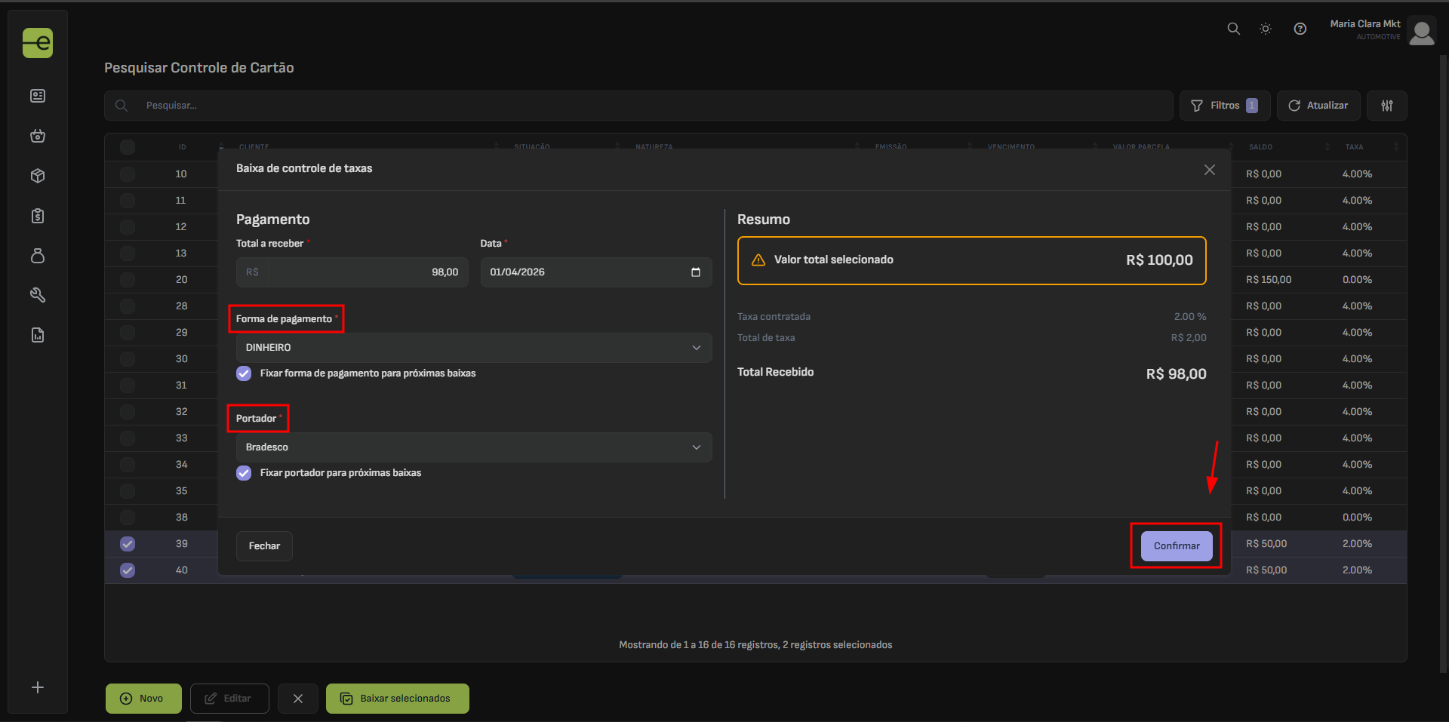Open the column settings sliders icon

pyautogui.click(x=1386, y=106)
